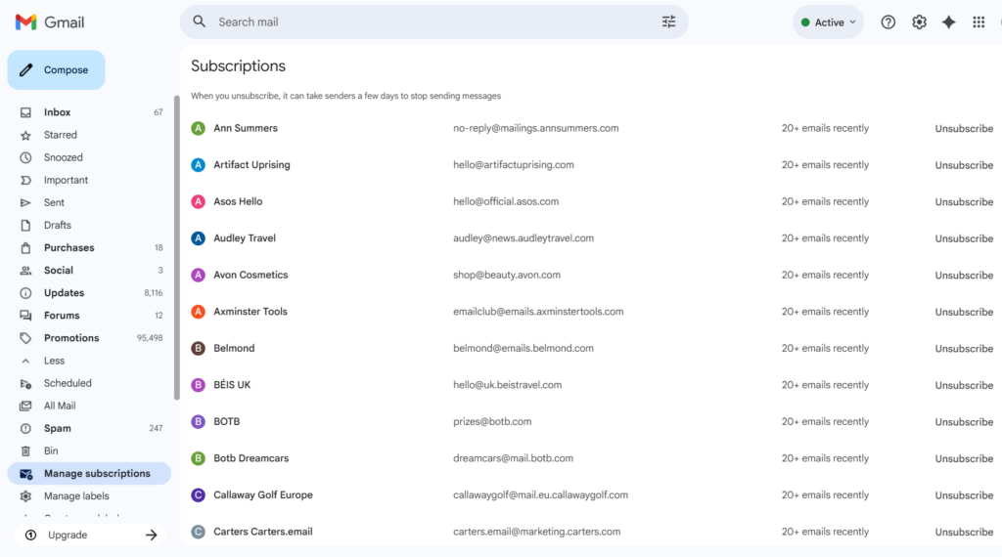Image resolution: width=1002 pixels, height=557 pixels.
Task: Unsubscribe from Artifact Uprising
Action: tap(964, 165)
